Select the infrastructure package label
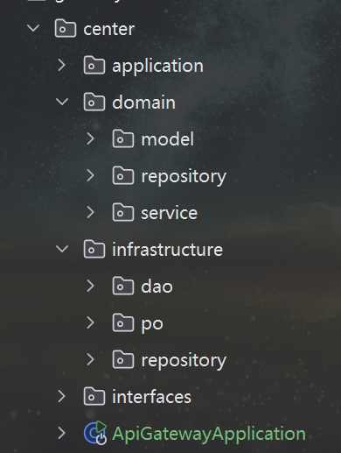Image resolution: width=341 pixels, height=453 pixels. [x=168, y=250]
